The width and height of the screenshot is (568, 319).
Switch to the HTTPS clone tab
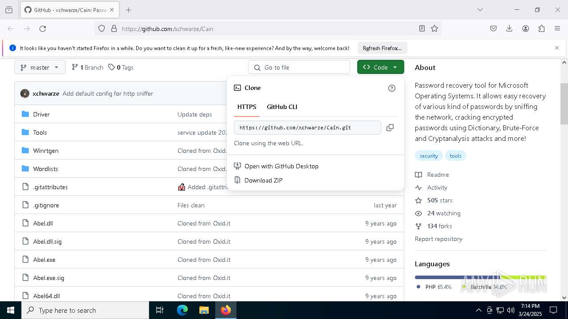pos(247,107)
